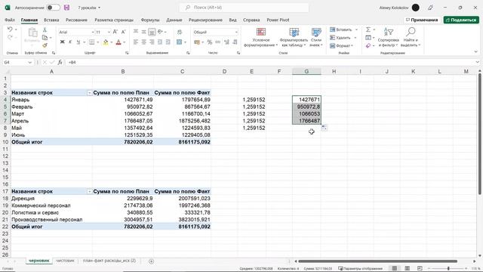
Task: Switch to the чистовик sheet tab
Action: click(65, 261)
